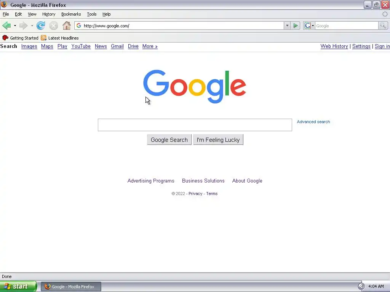Click the Advanced search link
Viewport: 390px width, 292px height.
click(x=313, y=122)
